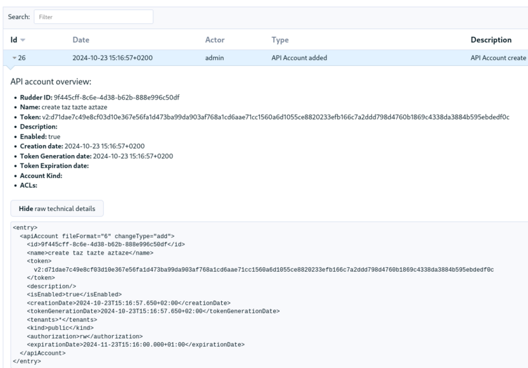Click the Search label
The image size is (528, 368).
click(x=19, y=17)
